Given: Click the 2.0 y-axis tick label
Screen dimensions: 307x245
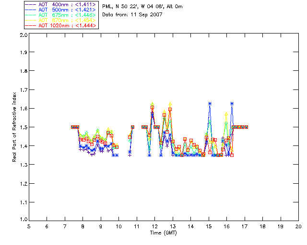Looking at the screenshot, I should tap(24, 35).
